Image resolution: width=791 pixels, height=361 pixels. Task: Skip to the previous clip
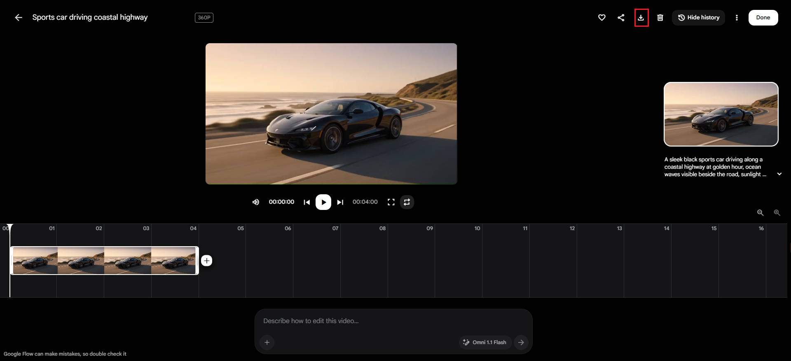click(307, 202)
